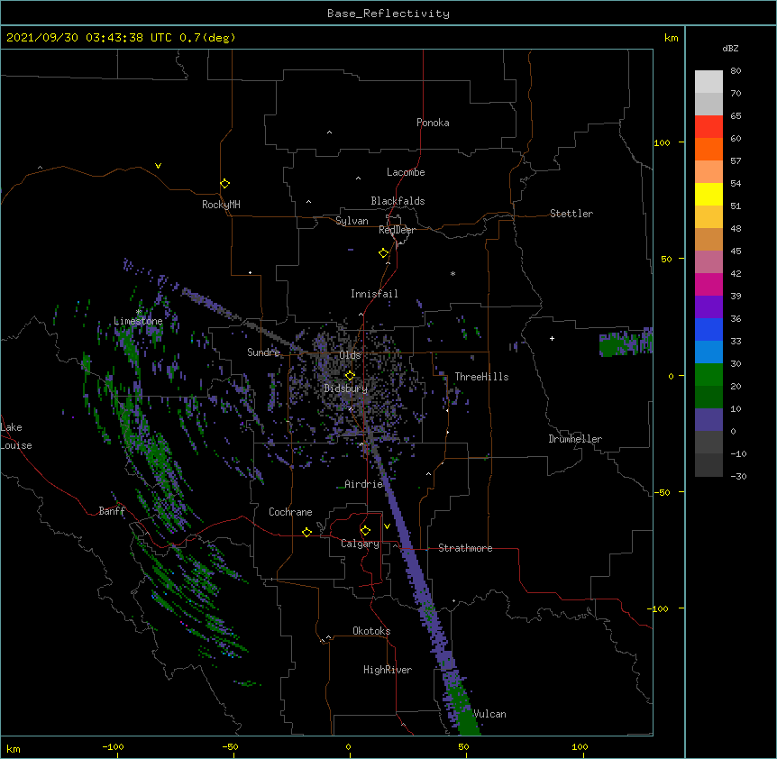Image resolution: width=777 pixels, height=759 pixels.
Task: Select the yellow diamond marker near Cochrane
Action: coord(306,532)
